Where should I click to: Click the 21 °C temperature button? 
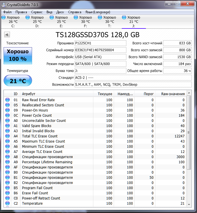[18, 81]
